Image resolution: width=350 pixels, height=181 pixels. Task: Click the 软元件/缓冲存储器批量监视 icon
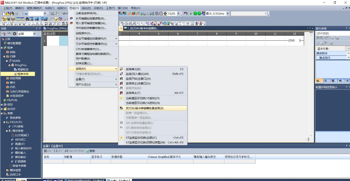click(122, 108)
